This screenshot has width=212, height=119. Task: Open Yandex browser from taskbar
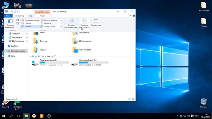point(34,116)
